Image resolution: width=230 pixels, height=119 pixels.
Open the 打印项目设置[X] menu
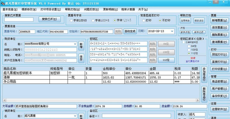(51, 9)
